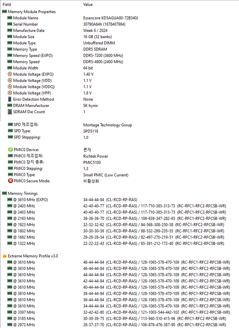Click the orange icon beside Module Voltage (VPP)
Viewport: 239px width, 335px height.
(x=10, y=93)
